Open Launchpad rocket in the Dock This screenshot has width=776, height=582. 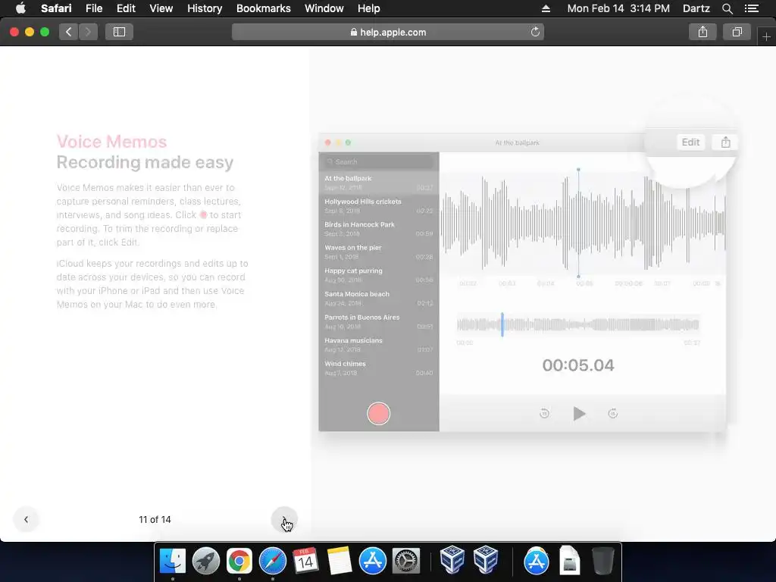206,561
